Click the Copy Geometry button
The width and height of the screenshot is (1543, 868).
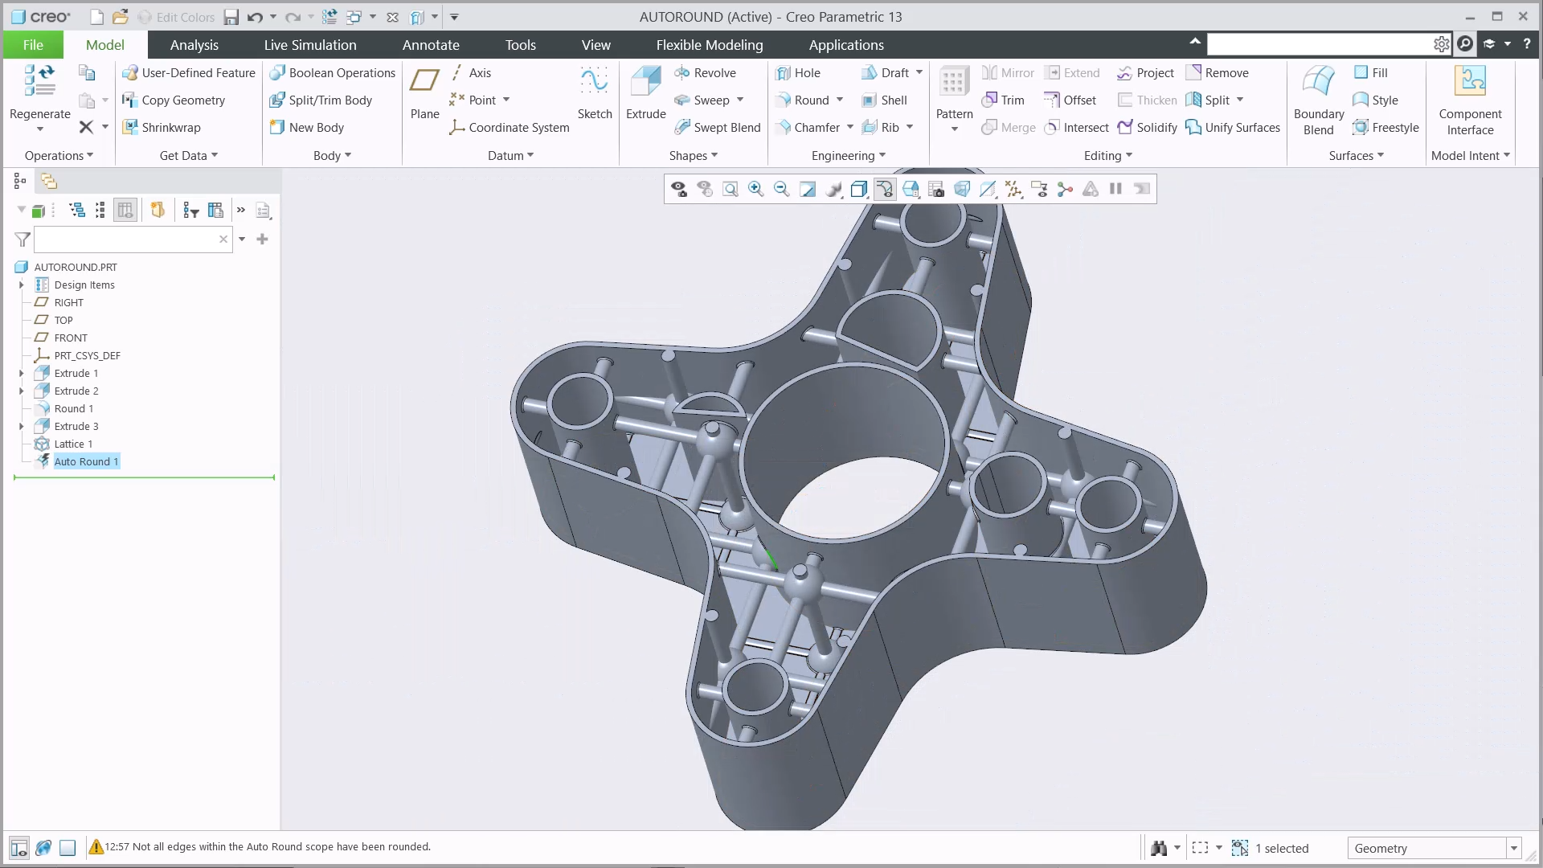(173, 100)
